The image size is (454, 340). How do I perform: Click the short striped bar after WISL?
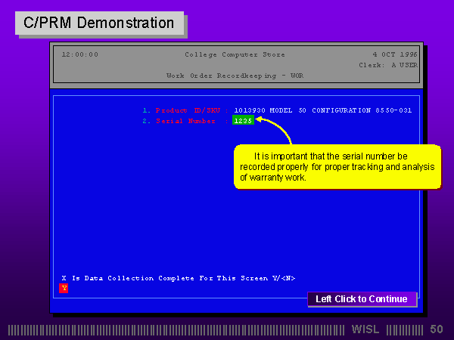click(x=405, y=329)
